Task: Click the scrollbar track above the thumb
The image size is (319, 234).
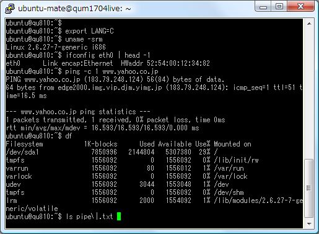Action: point(309,93)
